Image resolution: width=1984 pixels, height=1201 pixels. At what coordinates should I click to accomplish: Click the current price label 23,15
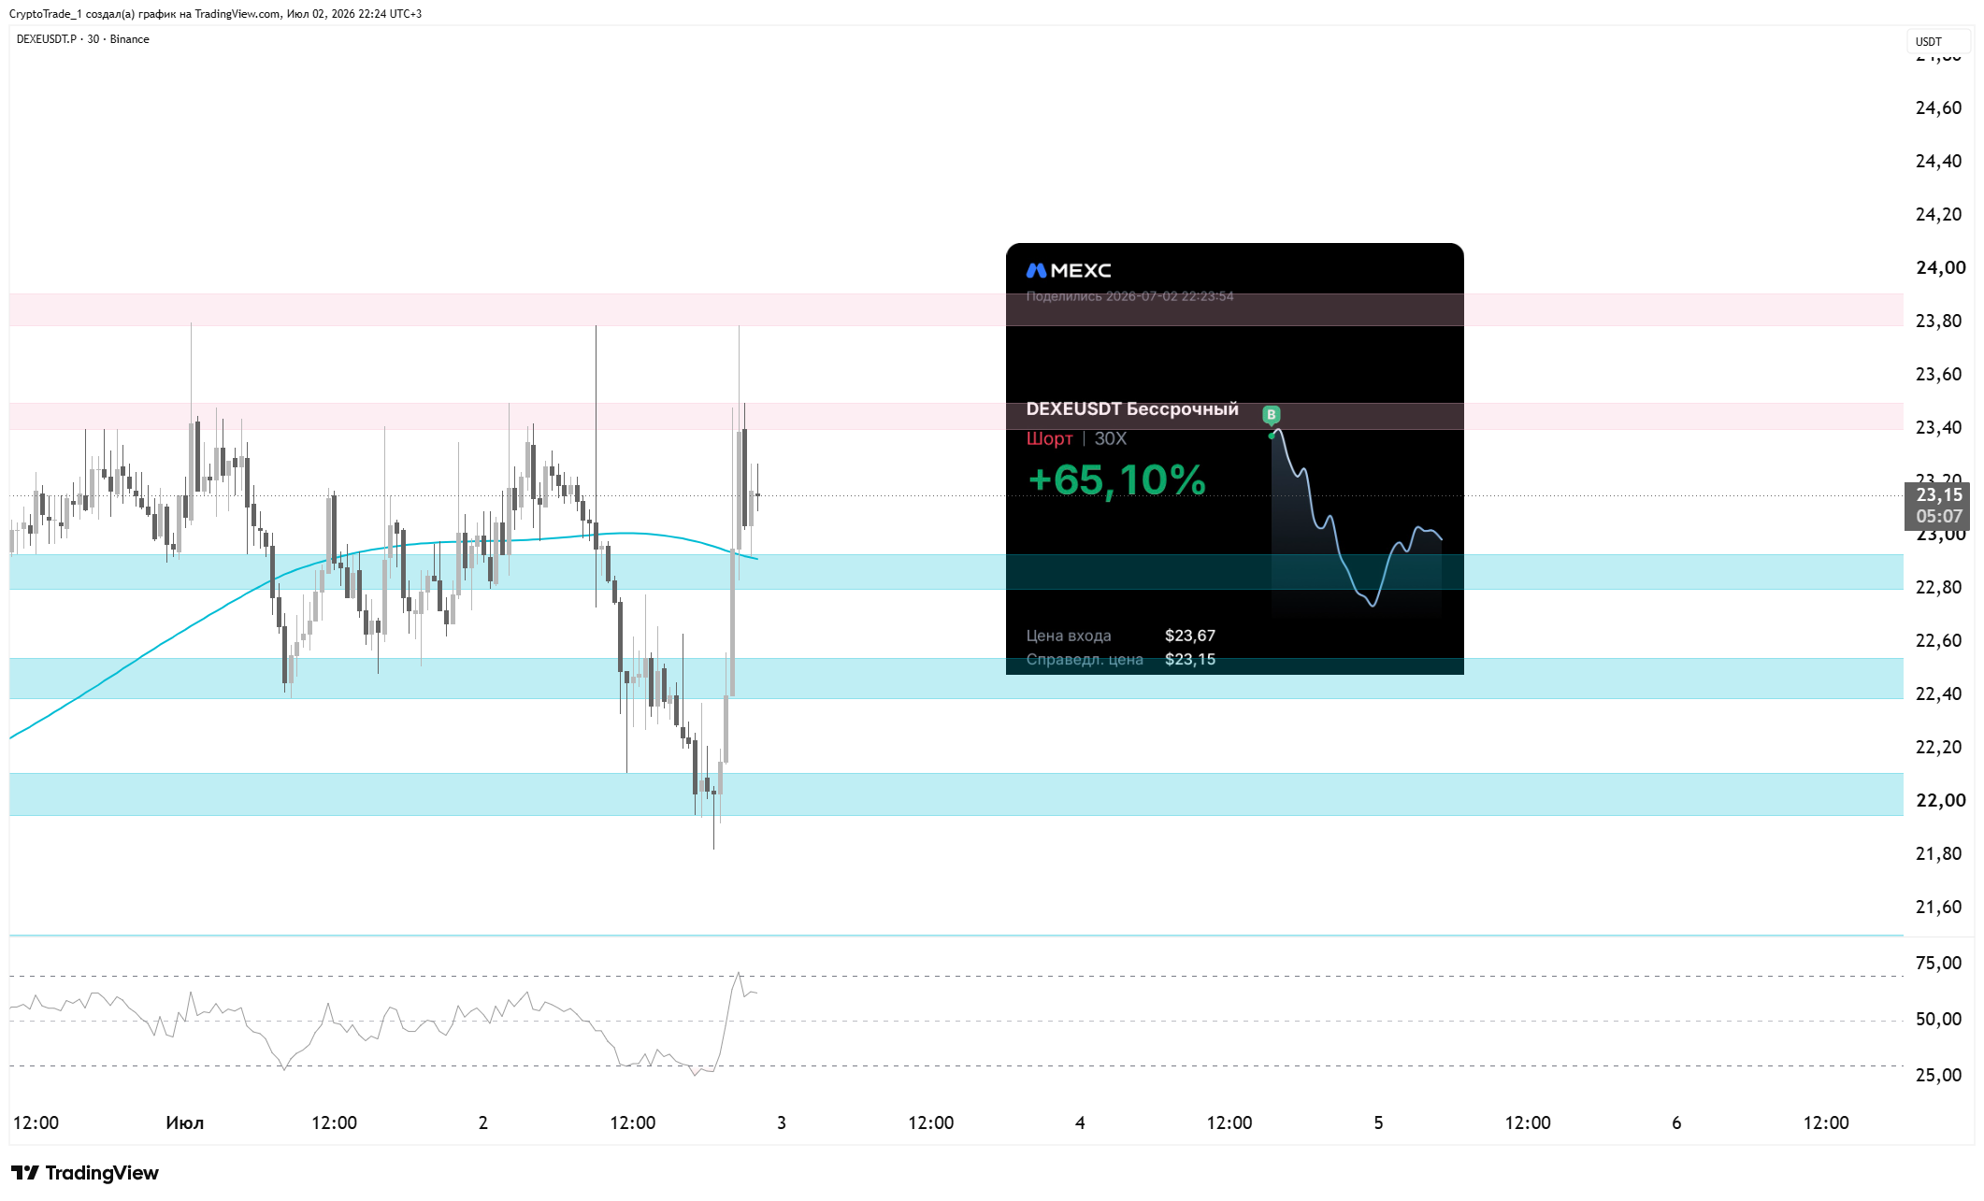point(1939,495)
